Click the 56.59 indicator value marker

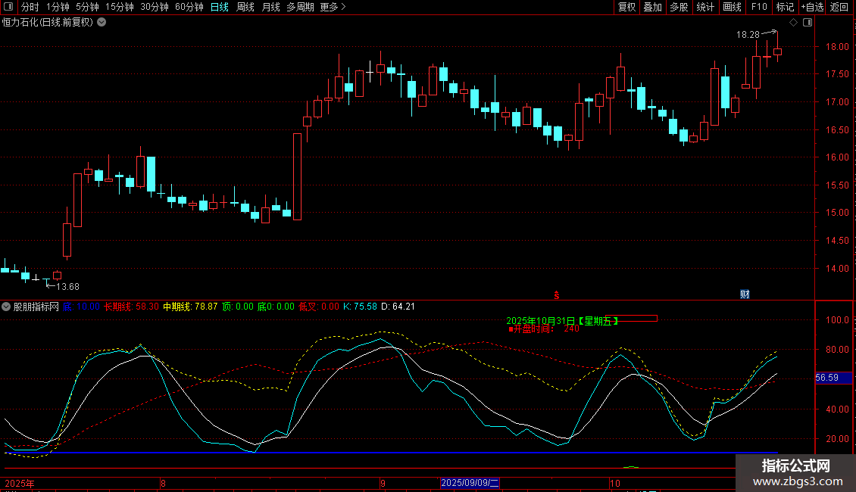point(827,378)
